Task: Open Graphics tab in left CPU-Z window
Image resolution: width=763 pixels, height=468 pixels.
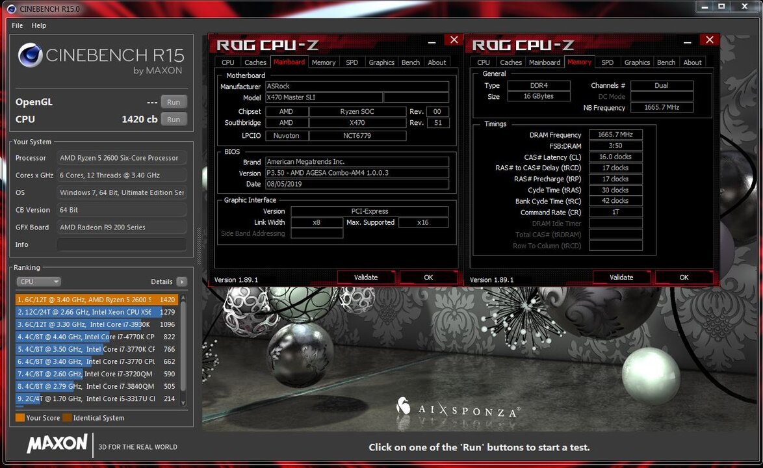Action: (381, 62)
